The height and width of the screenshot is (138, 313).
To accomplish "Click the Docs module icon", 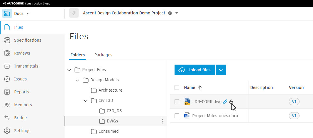I will click(7, 14).
